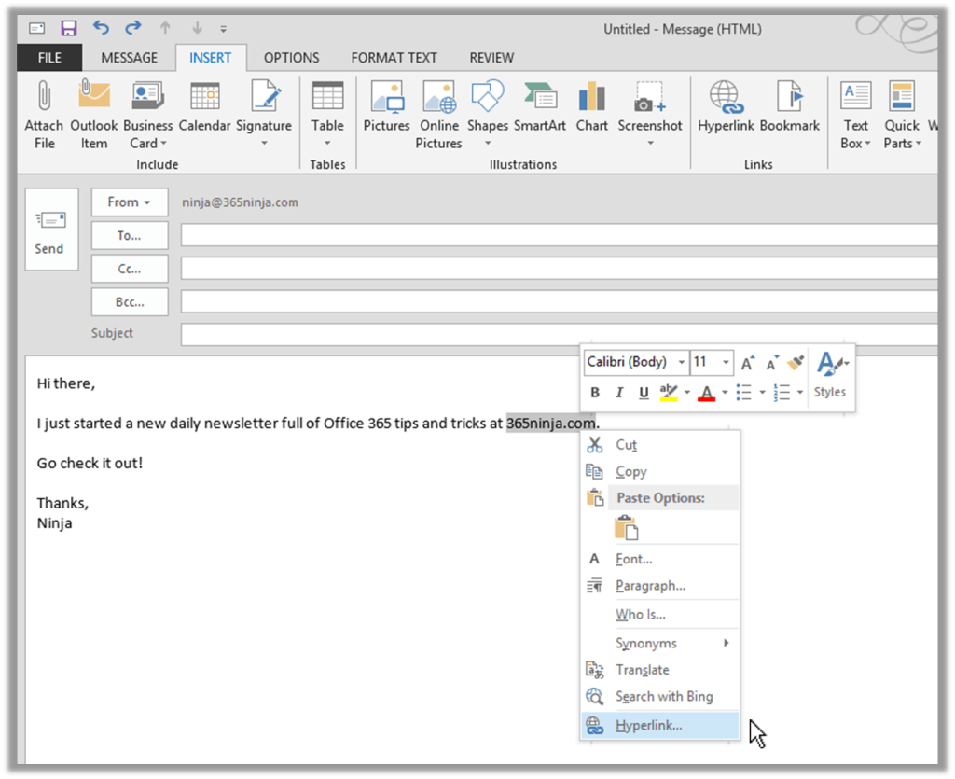Click into the Bcc recipients field

pyautogui.click(x=560, y=301)
